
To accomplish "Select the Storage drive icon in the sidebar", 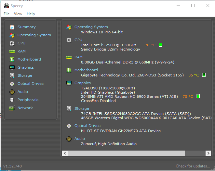I will (12, 75).
